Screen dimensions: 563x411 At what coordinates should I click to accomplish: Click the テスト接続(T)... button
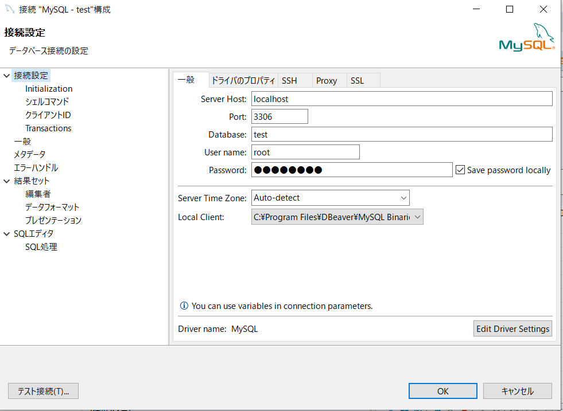(x=43, y=391)
